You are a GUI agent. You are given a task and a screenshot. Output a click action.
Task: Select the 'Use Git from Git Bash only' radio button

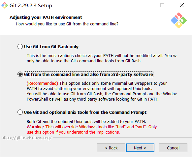[20, 47]
